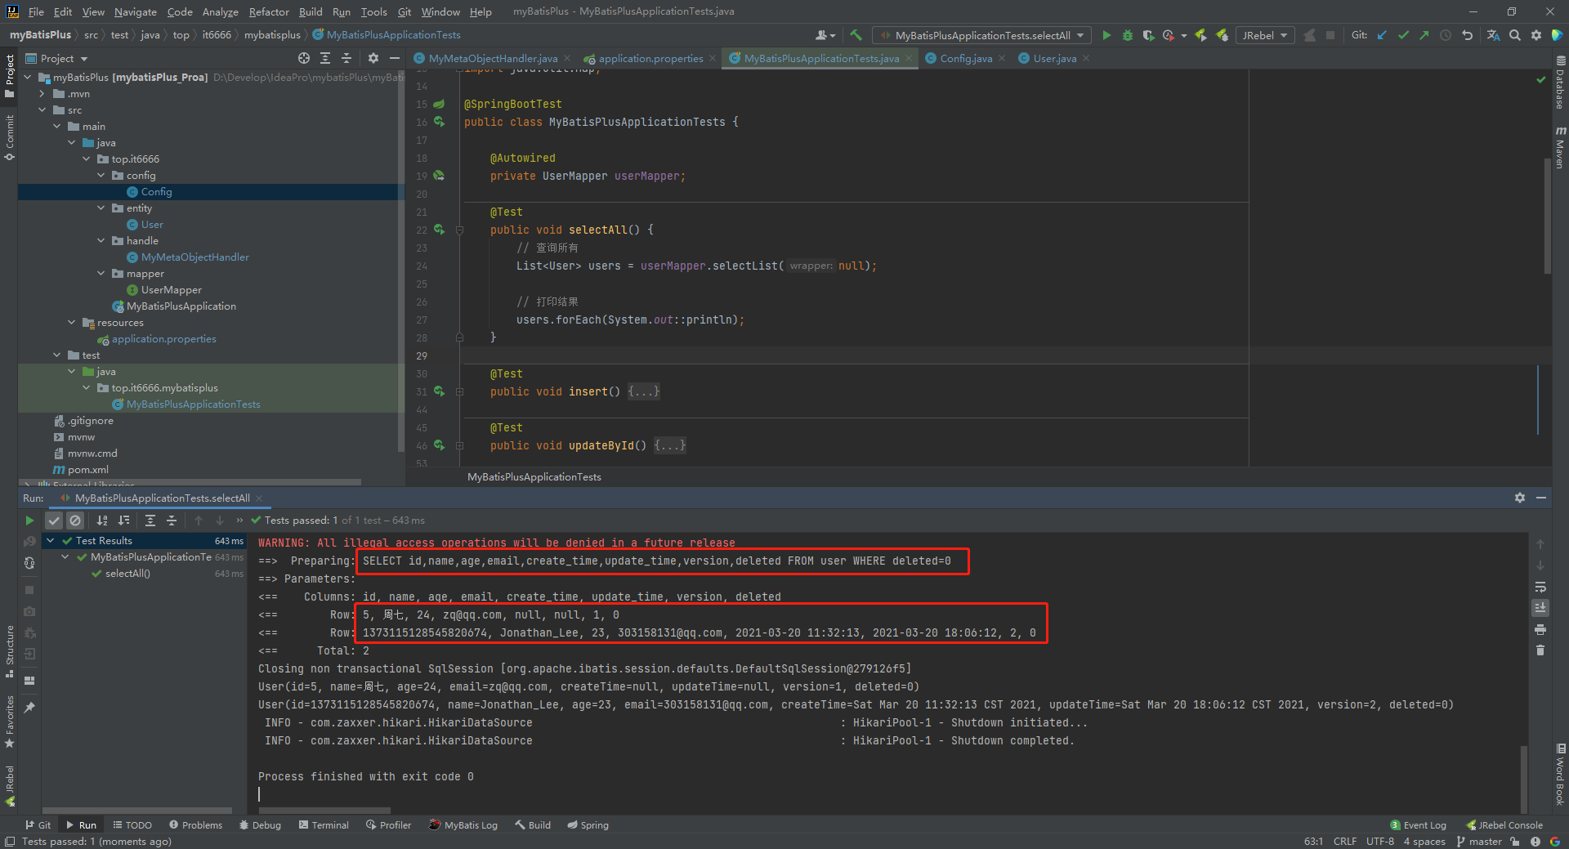Open IDE settings gear in top toolbar
This screenshot has height=849, width=1569.
pyautogui.click(x=1536, y=35)
